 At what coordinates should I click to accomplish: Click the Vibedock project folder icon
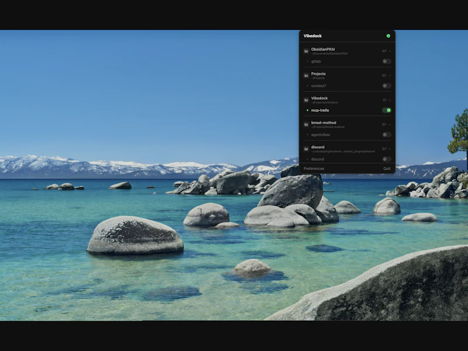(306, 100)
